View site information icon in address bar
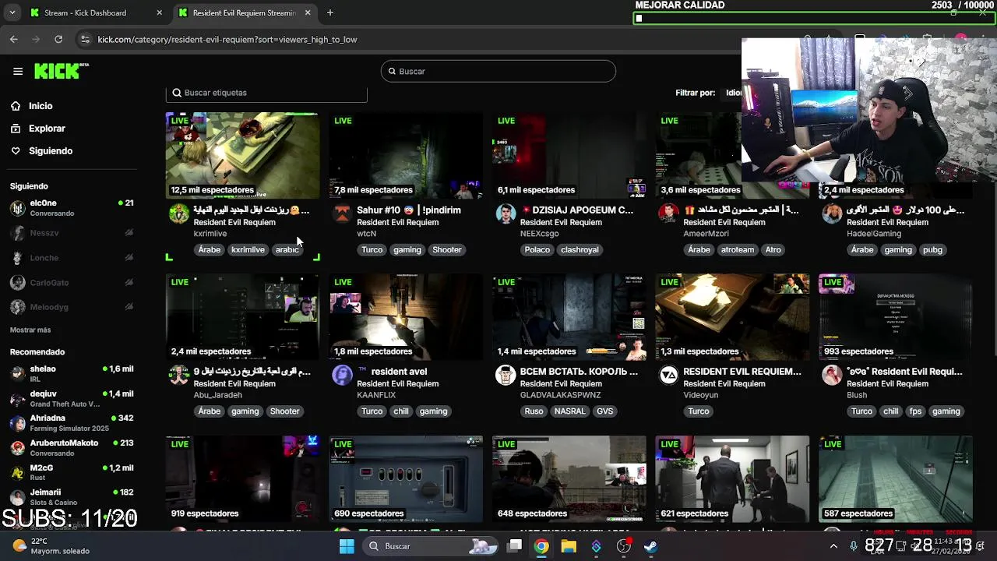 tap(86, 39)
